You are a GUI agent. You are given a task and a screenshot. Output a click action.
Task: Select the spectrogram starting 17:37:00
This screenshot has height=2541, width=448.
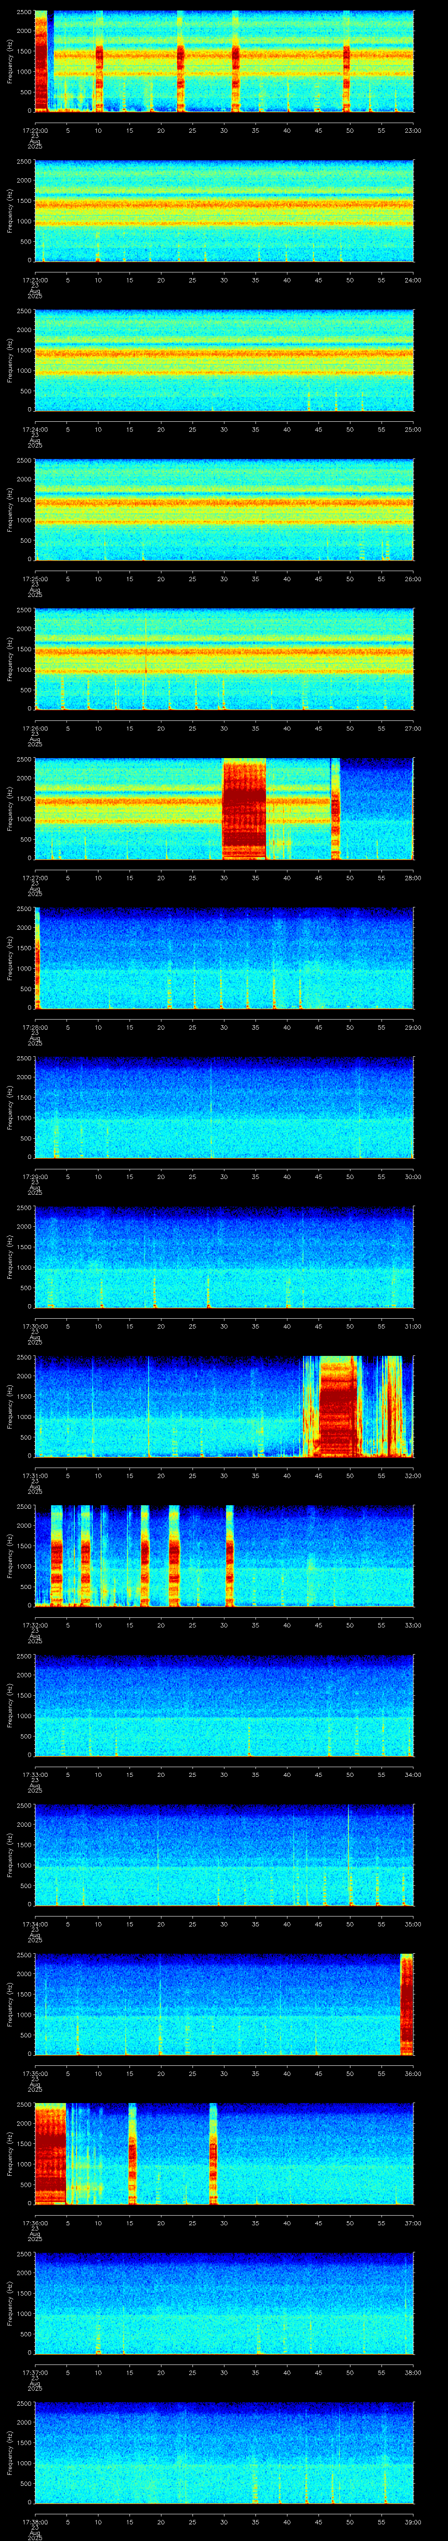click(x=224, y=2303)
